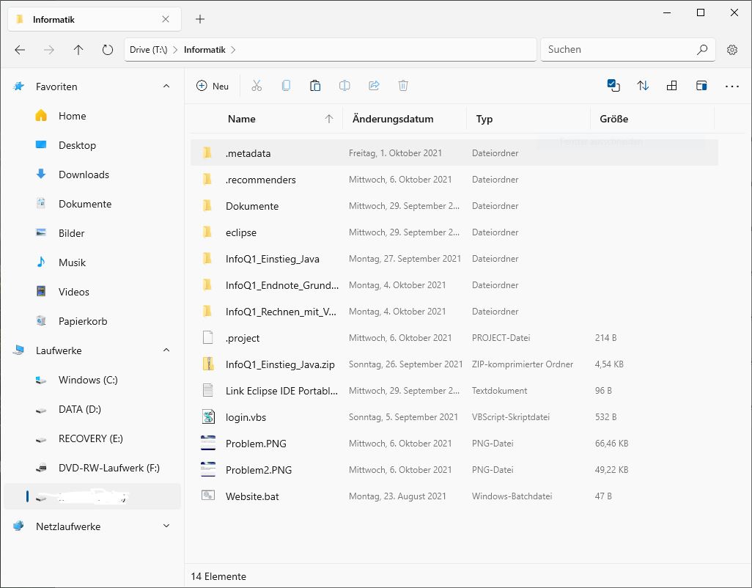
Task: Open a new tab with plus
Action: click(200, 19)
